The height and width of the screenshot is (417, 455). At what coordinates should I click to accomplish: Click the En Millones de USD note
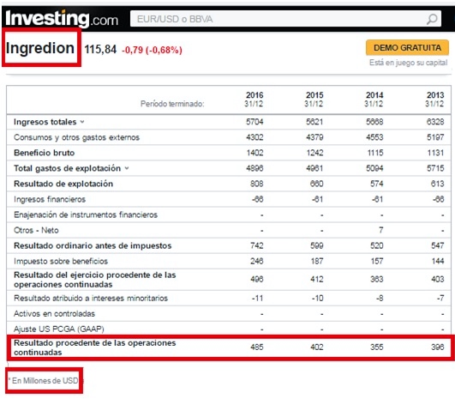[x=44, y=381]
